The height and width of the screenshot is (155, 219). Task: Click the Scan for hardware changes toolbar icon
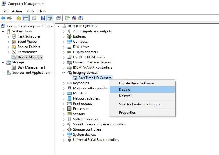(x=58, y=18)
